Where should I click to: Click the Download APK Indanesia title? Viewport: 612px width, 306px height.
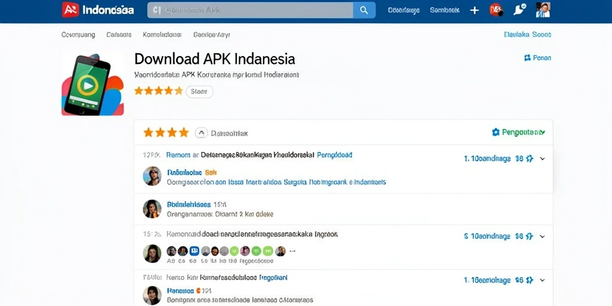215,59
